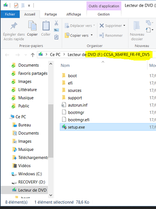
Task: Open the Déplacer vers dropdown
Action: tap(80, 26)
